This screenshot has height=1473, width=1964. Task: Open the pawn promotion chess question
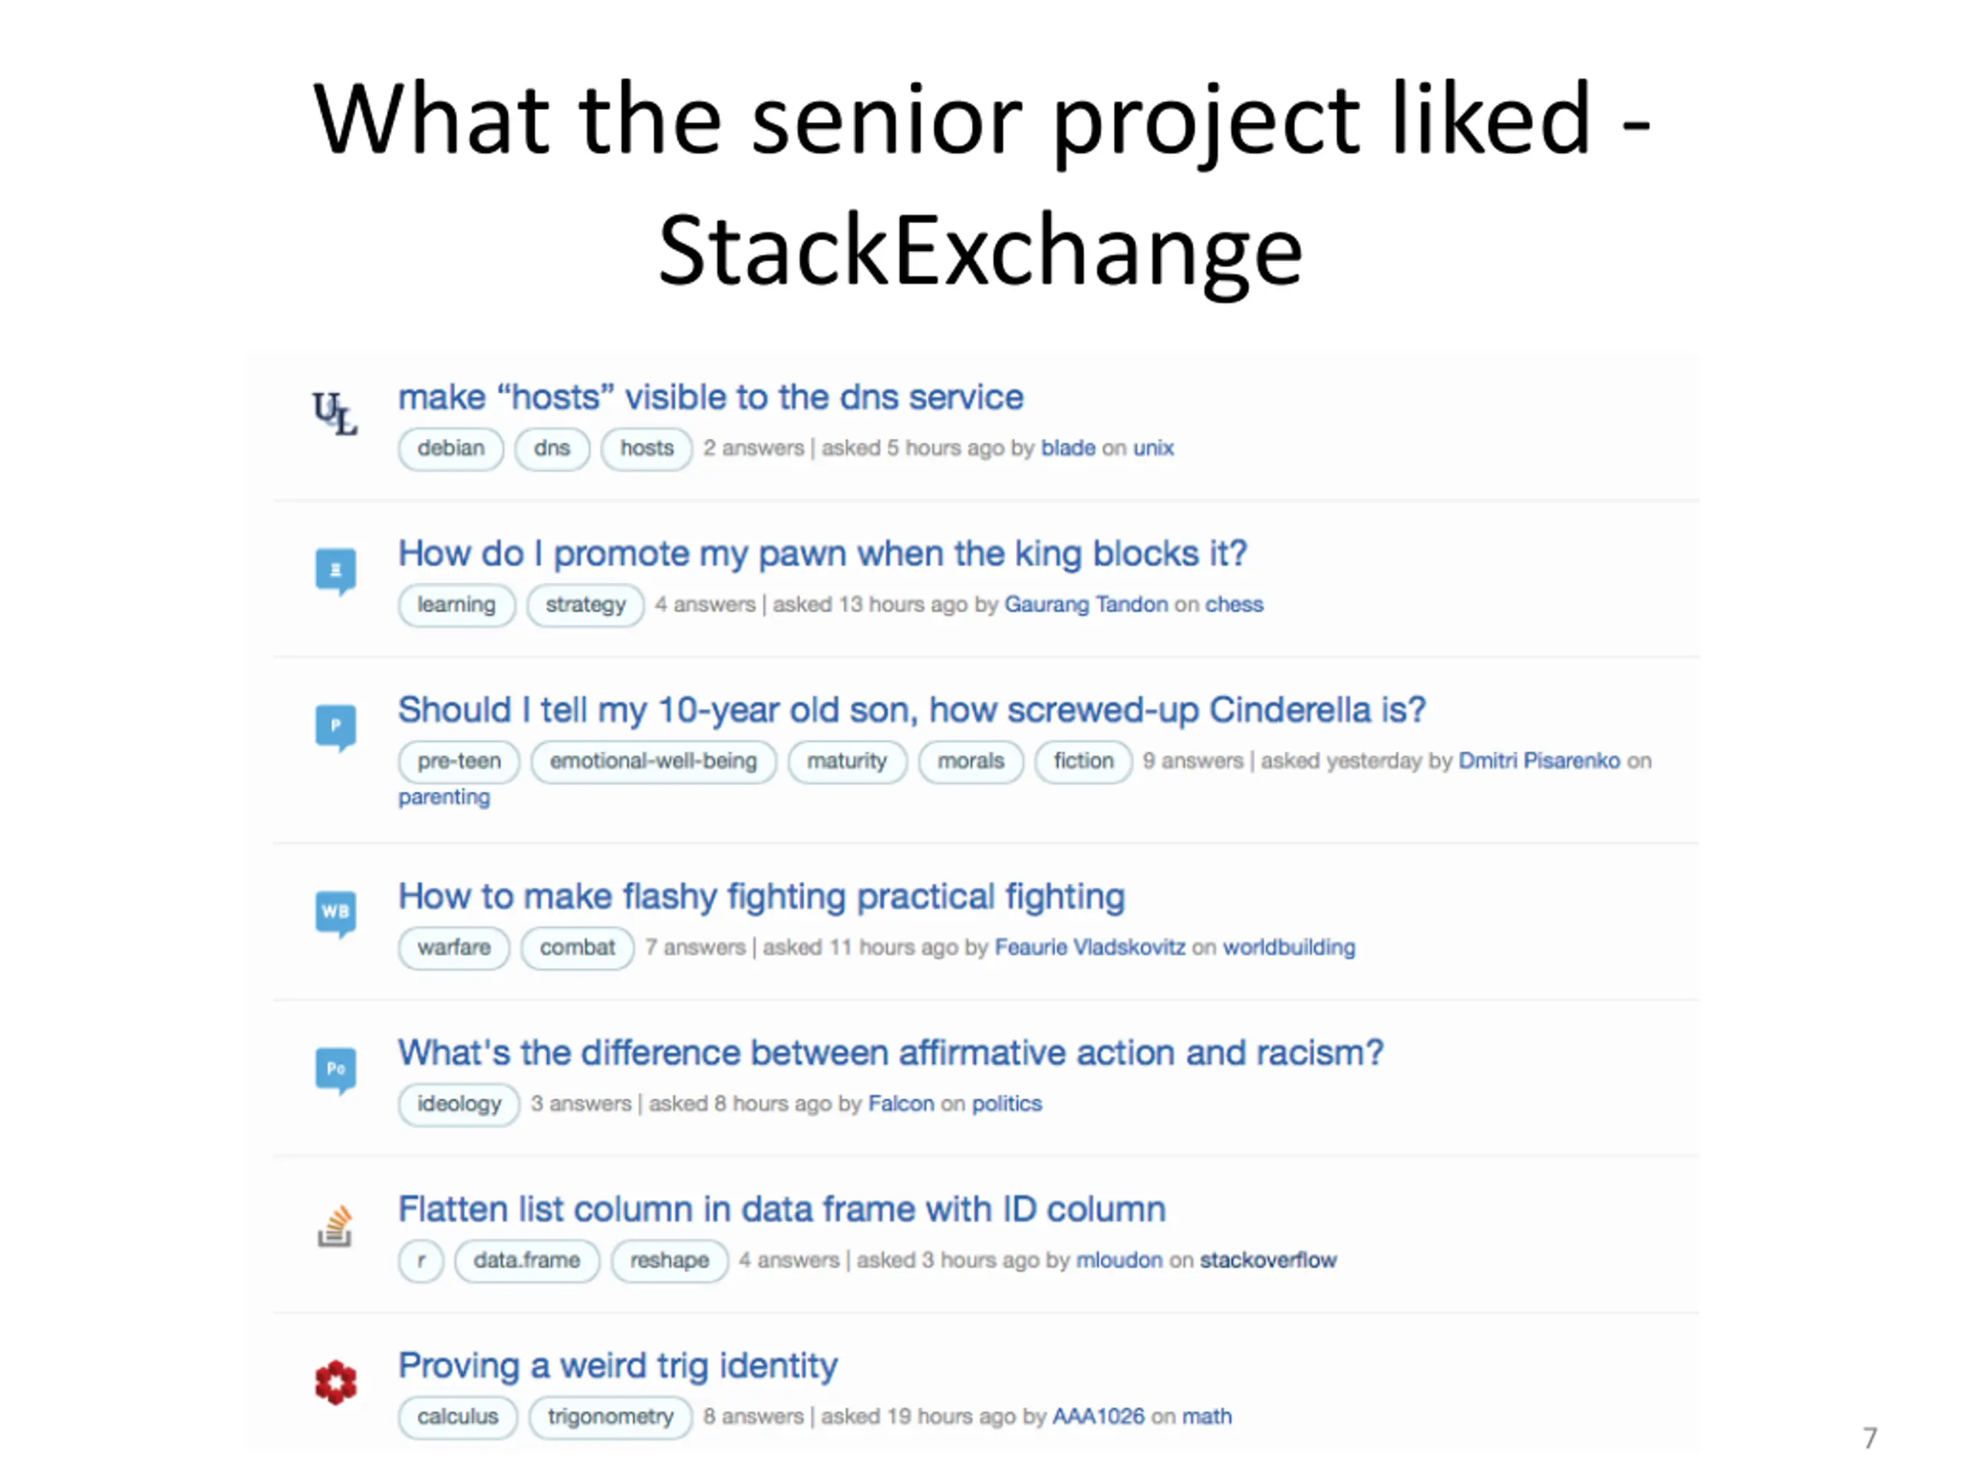pos(822,553)
